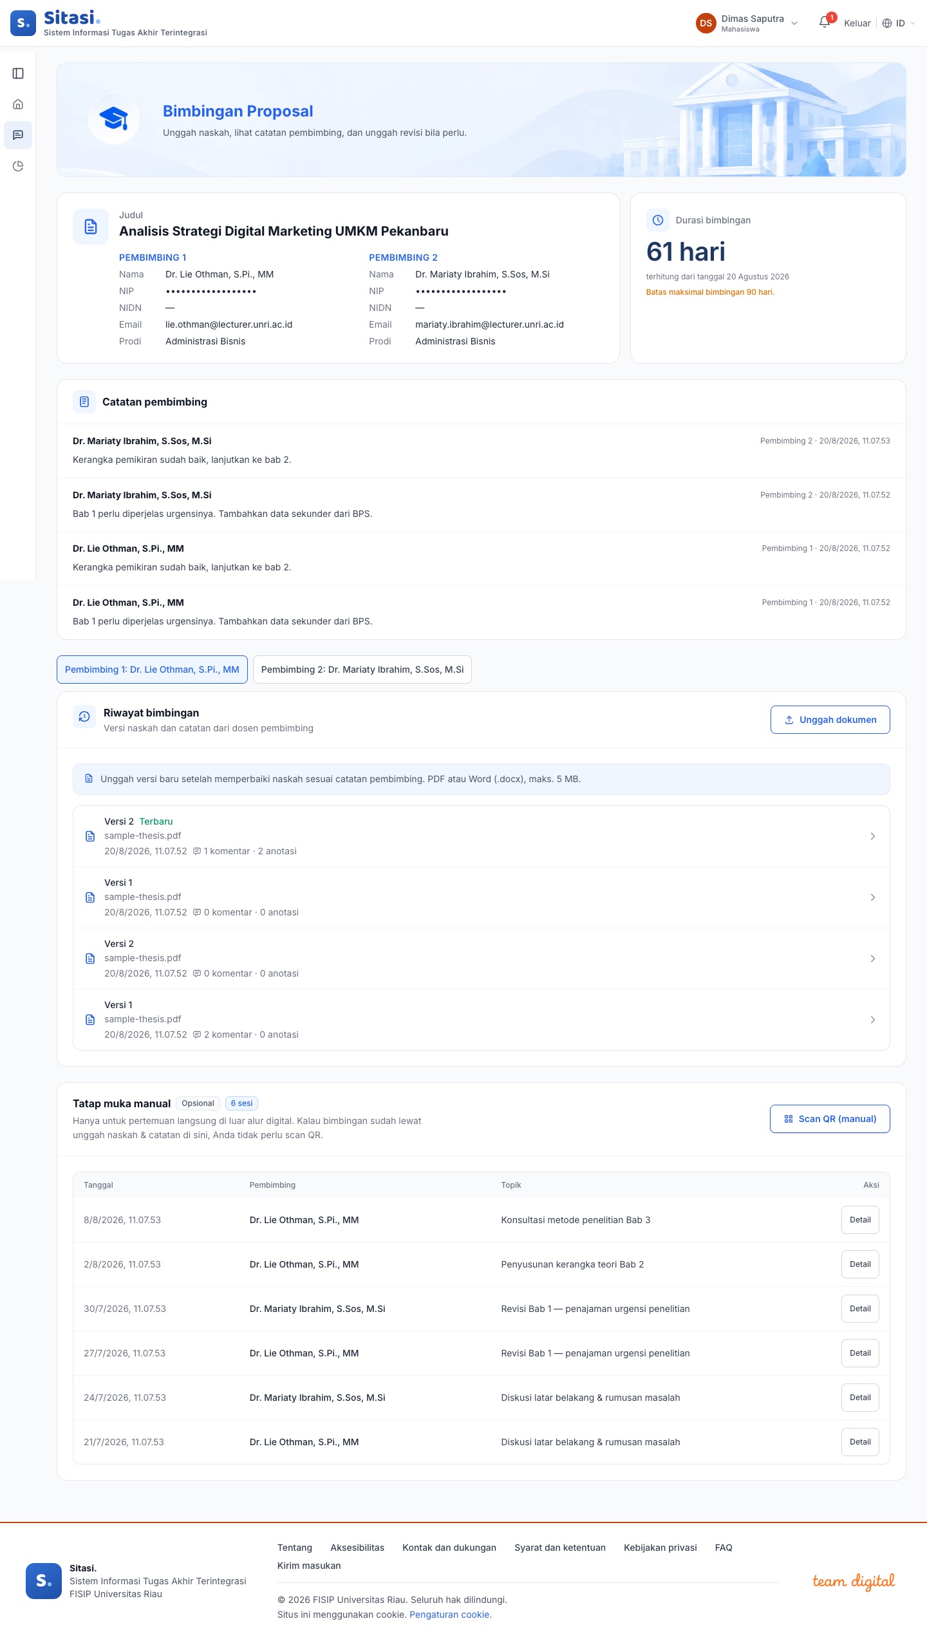Screen dimensions: 927x1639
Task: Toggle the sidebar panel icon
Action: 18,73
